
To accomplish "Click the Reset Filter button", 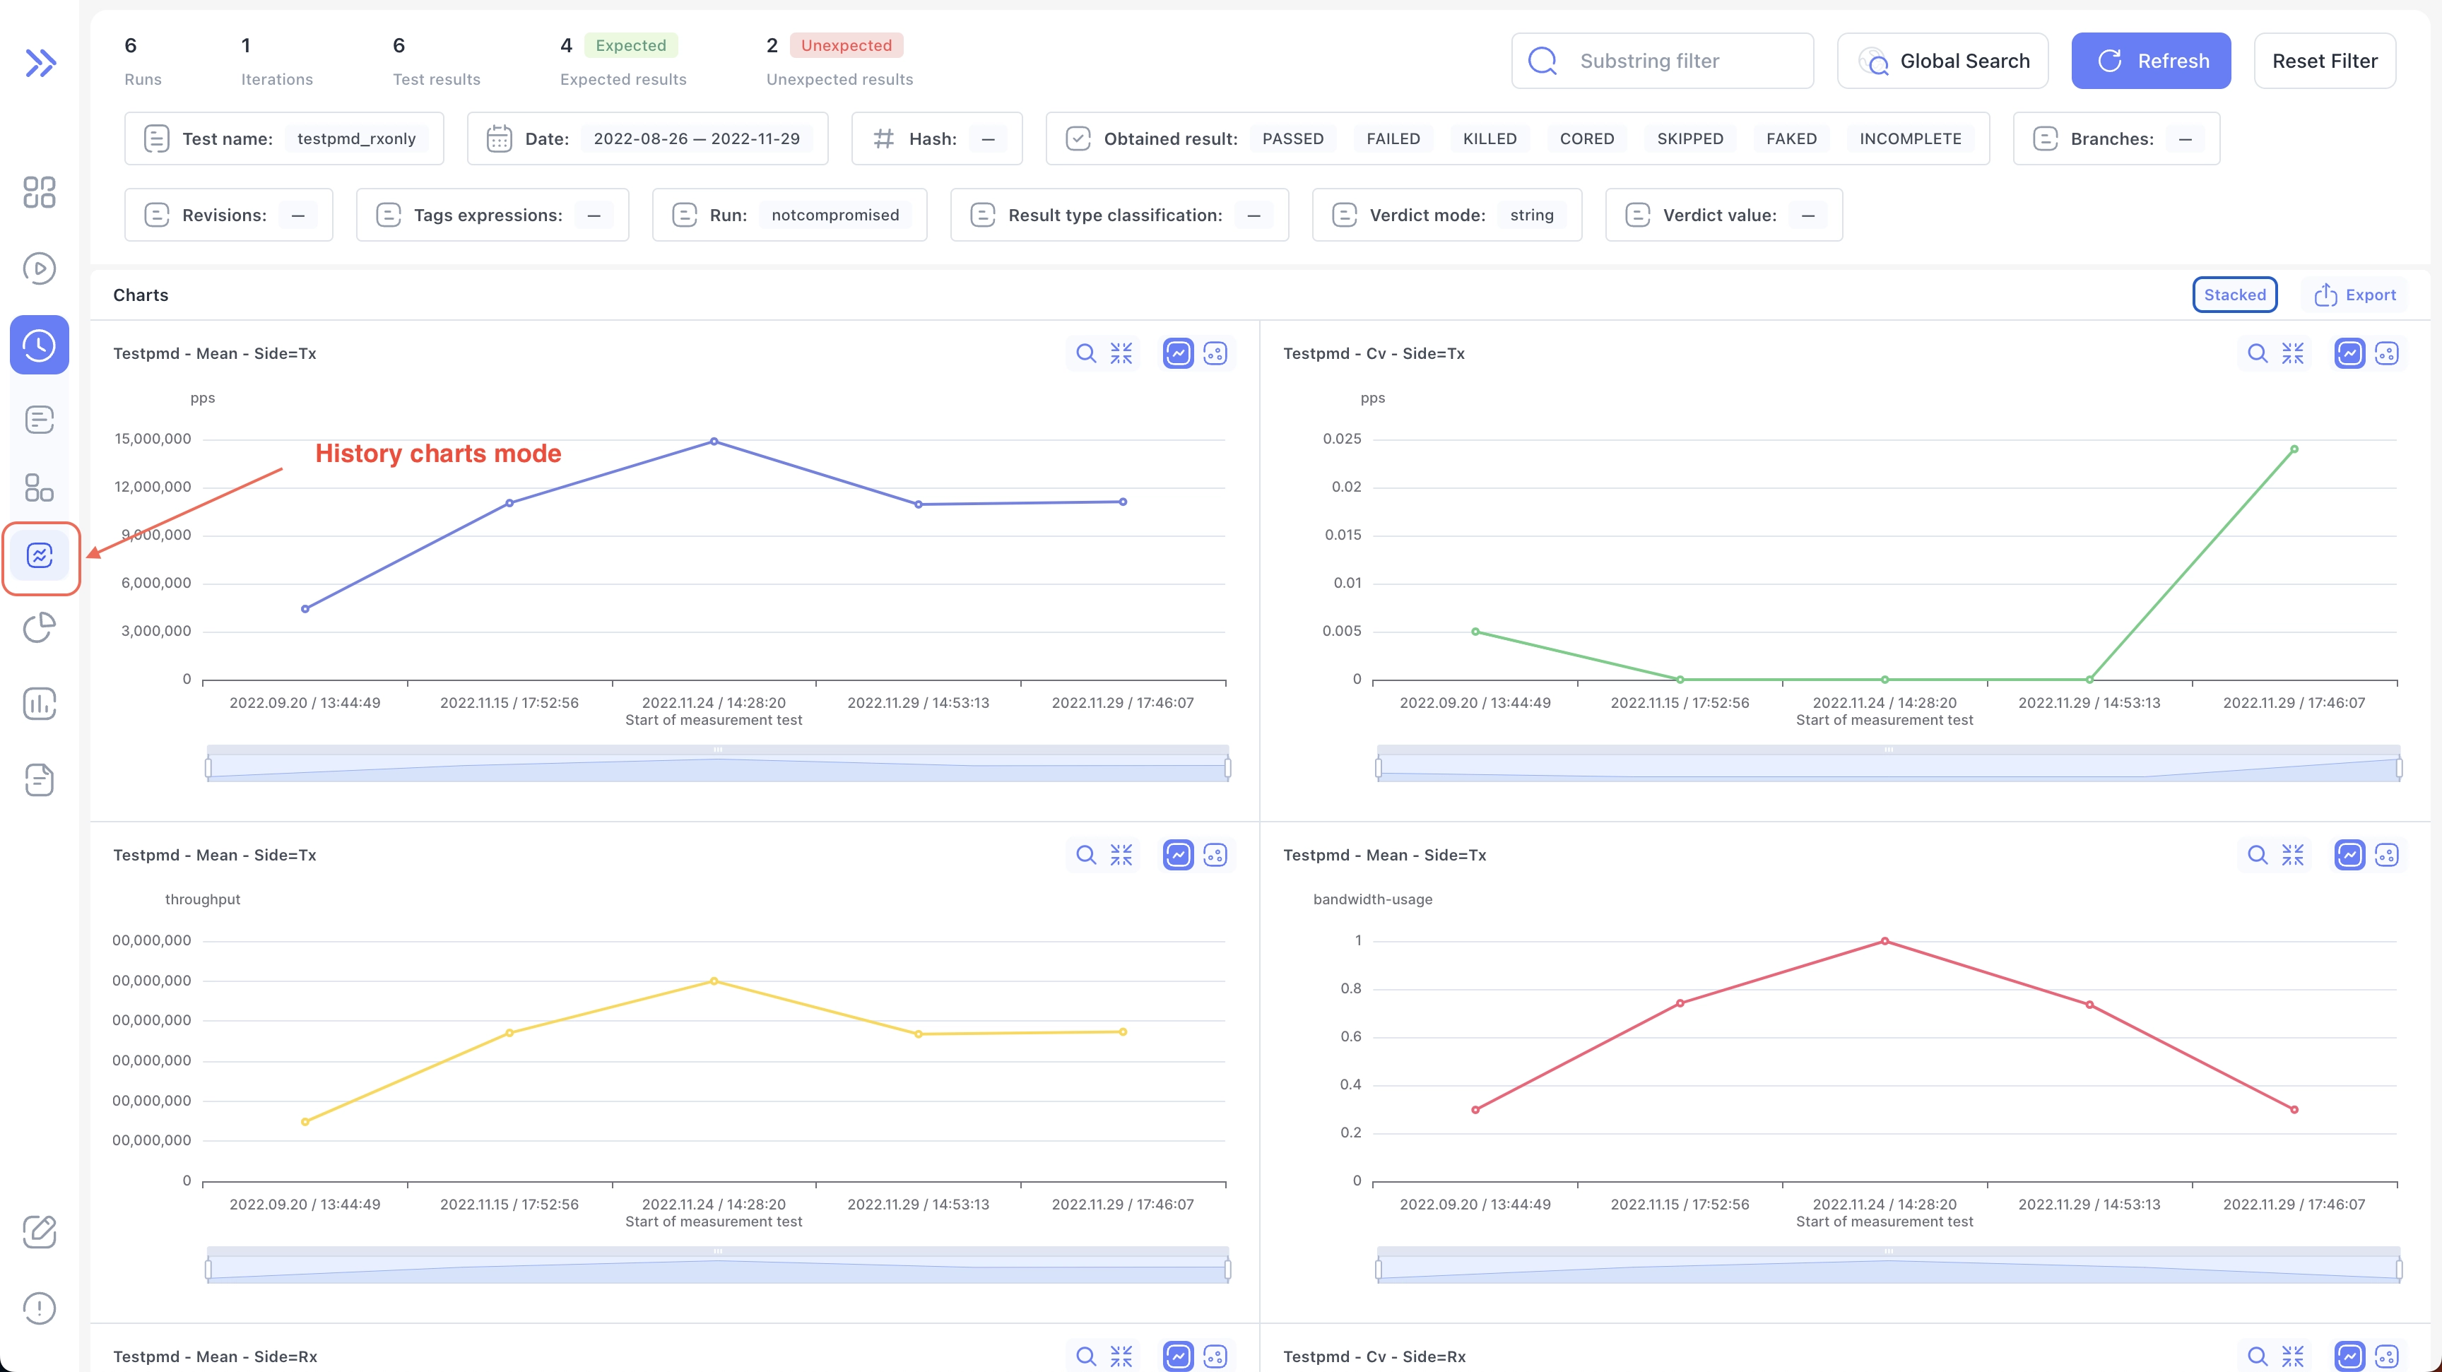I will click(2323, 61).
